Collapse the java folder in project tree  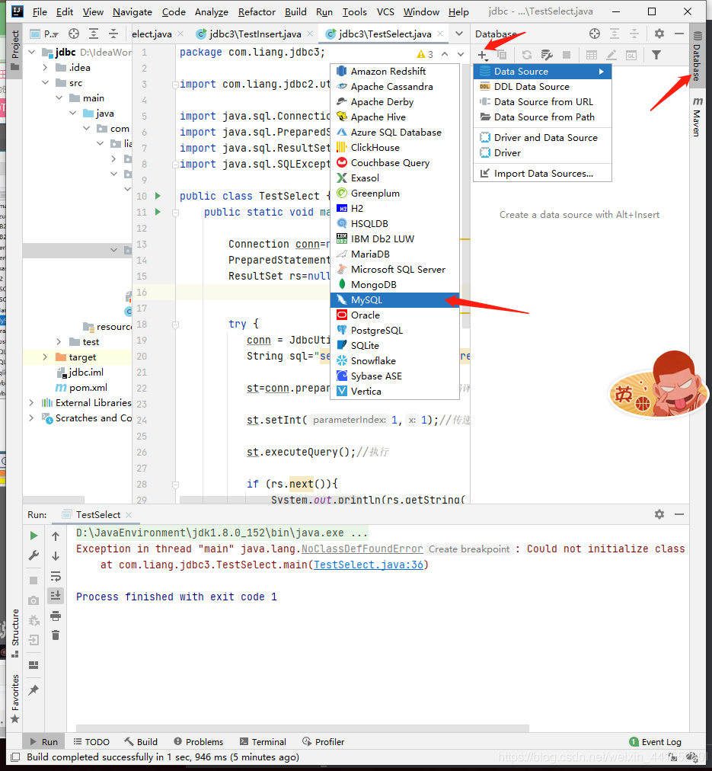(72, 113)
